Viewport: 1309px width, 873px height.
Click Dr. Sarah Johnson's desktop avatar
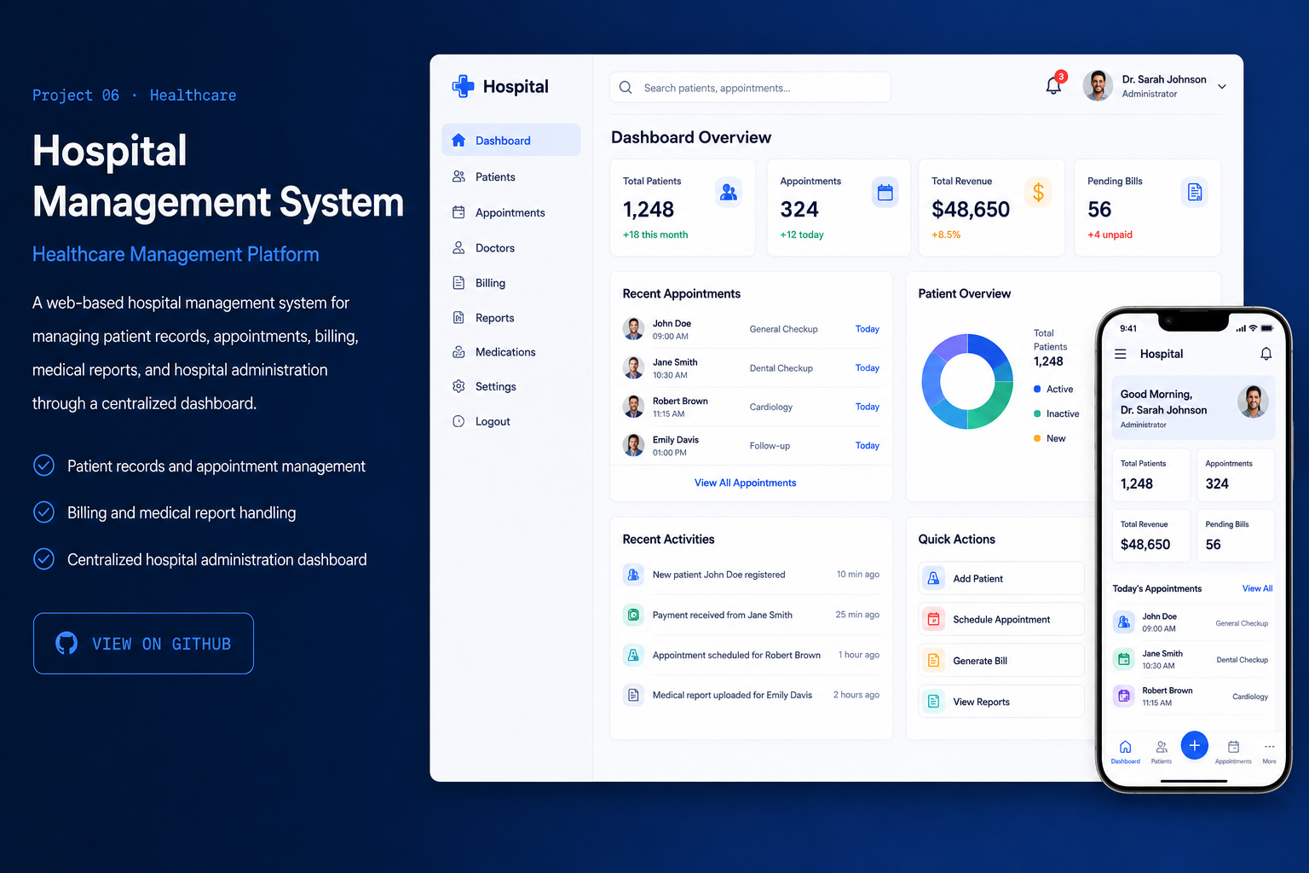point(1098,85)
